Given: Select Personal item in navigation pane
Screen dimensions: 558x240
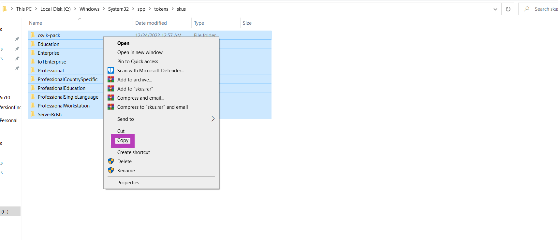Looking at the screenshot, I should click(x=9, y=120).
